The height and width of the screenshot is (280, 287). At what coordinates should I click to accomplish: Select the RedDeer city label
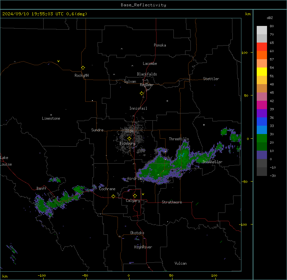tap(146, 85)
